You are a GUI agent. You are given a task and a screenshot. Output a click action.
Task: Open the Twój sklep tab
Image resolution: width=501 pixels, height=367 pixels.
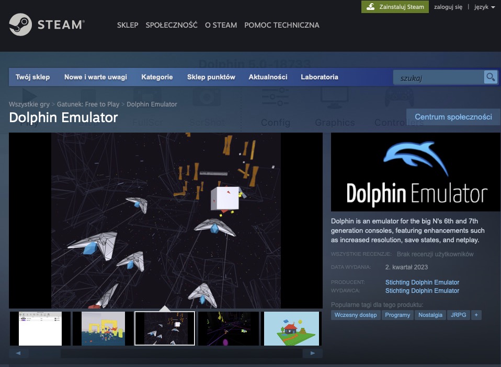tap(32, 77)
